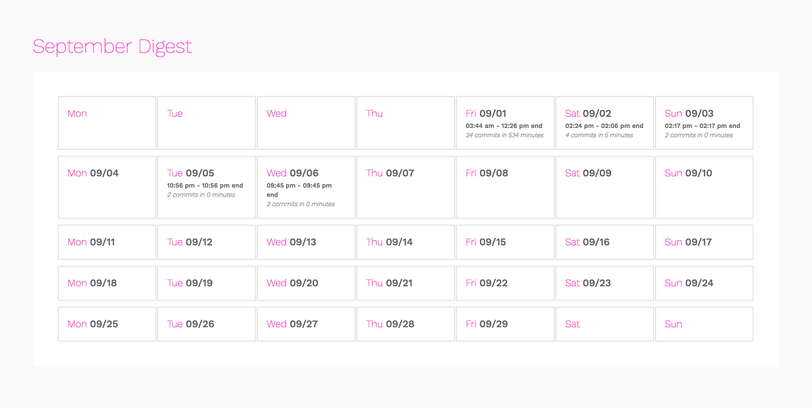
Task: Select the Mon 09/25 date label
Action: tap(93, 324)
